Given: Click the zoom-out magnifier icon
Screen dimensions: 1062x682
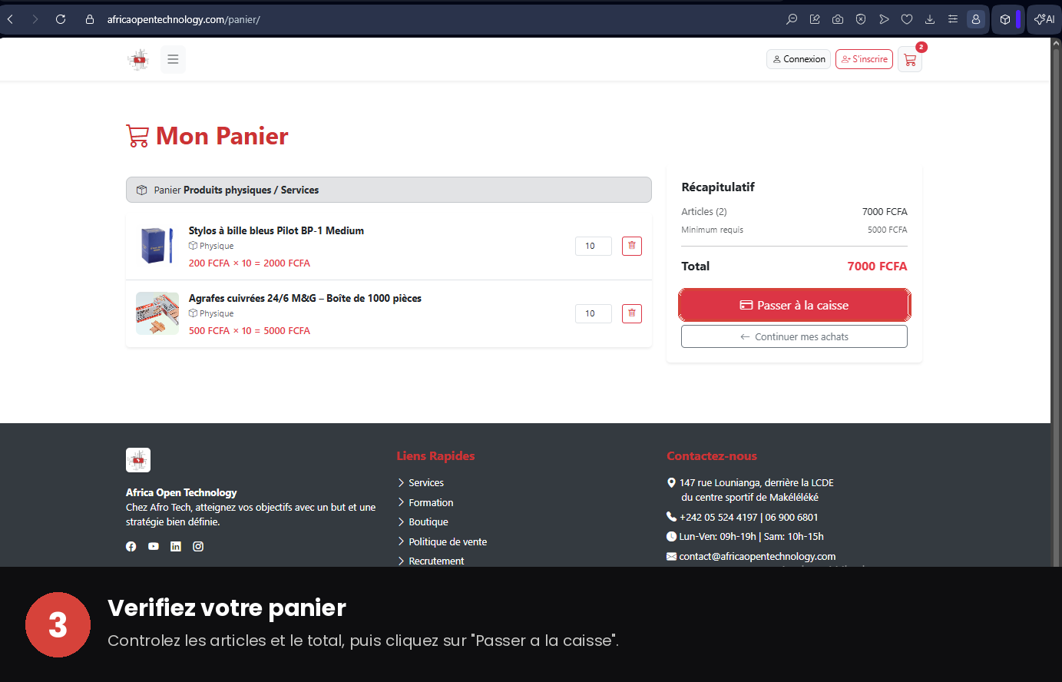Looking at the screenshot, I should 792,19.
